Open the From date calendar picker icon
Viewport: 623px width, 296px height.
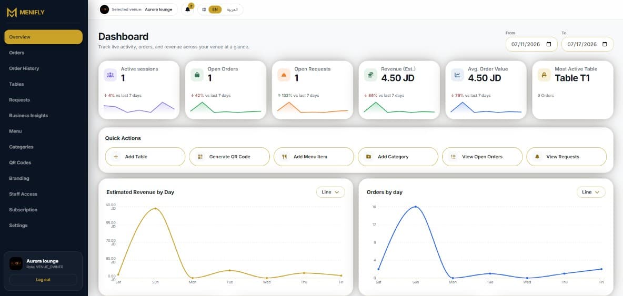pos(549,45)
